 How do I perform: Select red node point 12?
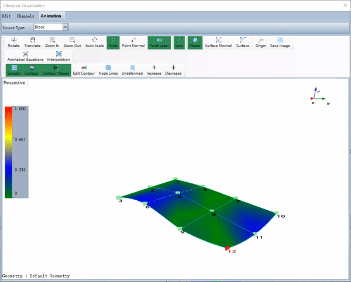point(227,248)
